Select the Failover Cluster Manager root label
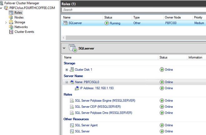 click(x=22, y=3)
